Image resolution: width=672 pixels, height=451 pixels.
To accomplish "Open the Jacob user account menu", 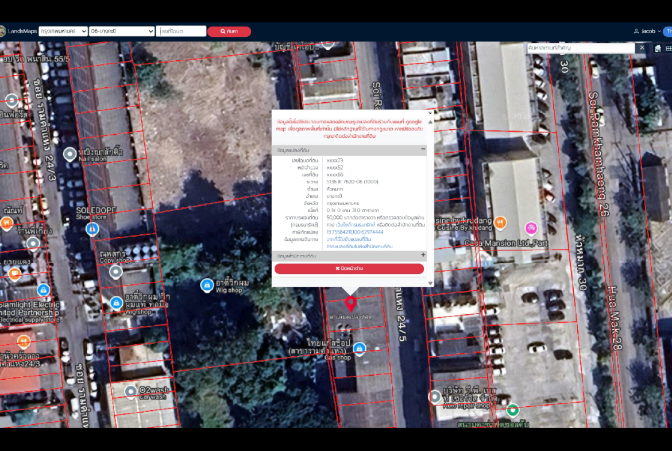I will [647, 31].
